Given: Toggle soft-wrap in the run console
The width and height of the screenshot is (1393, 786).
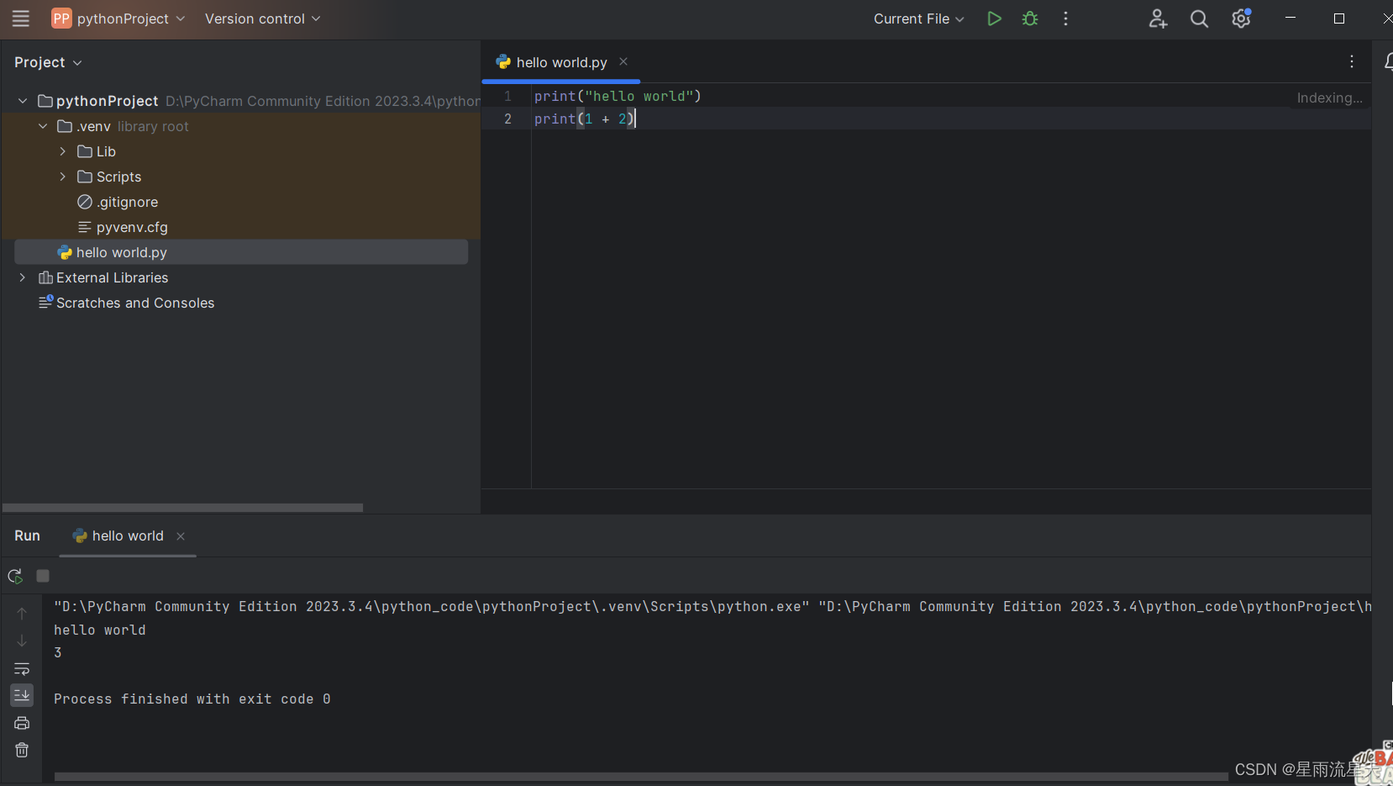Looking at the screenshot, I should click(22, 668).
